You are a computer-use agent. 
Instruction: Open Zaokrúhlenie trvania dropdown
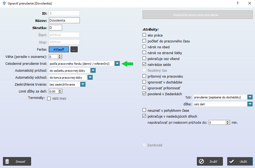click(x=83, y=84)
